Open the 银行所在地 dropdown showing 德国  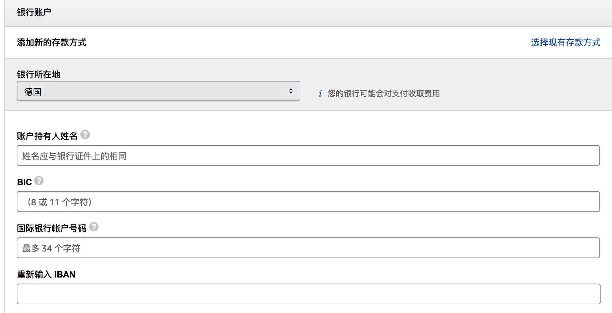[x=158, y=91]
